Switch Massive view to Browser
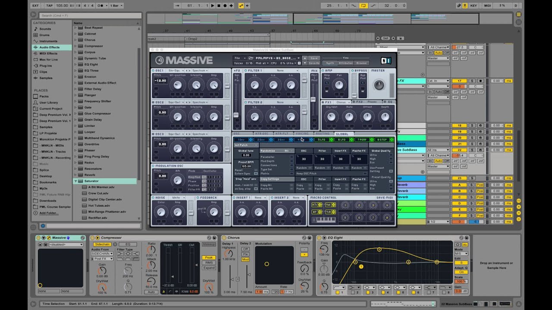This screenshot has width=552, height=310. [361, 63]
